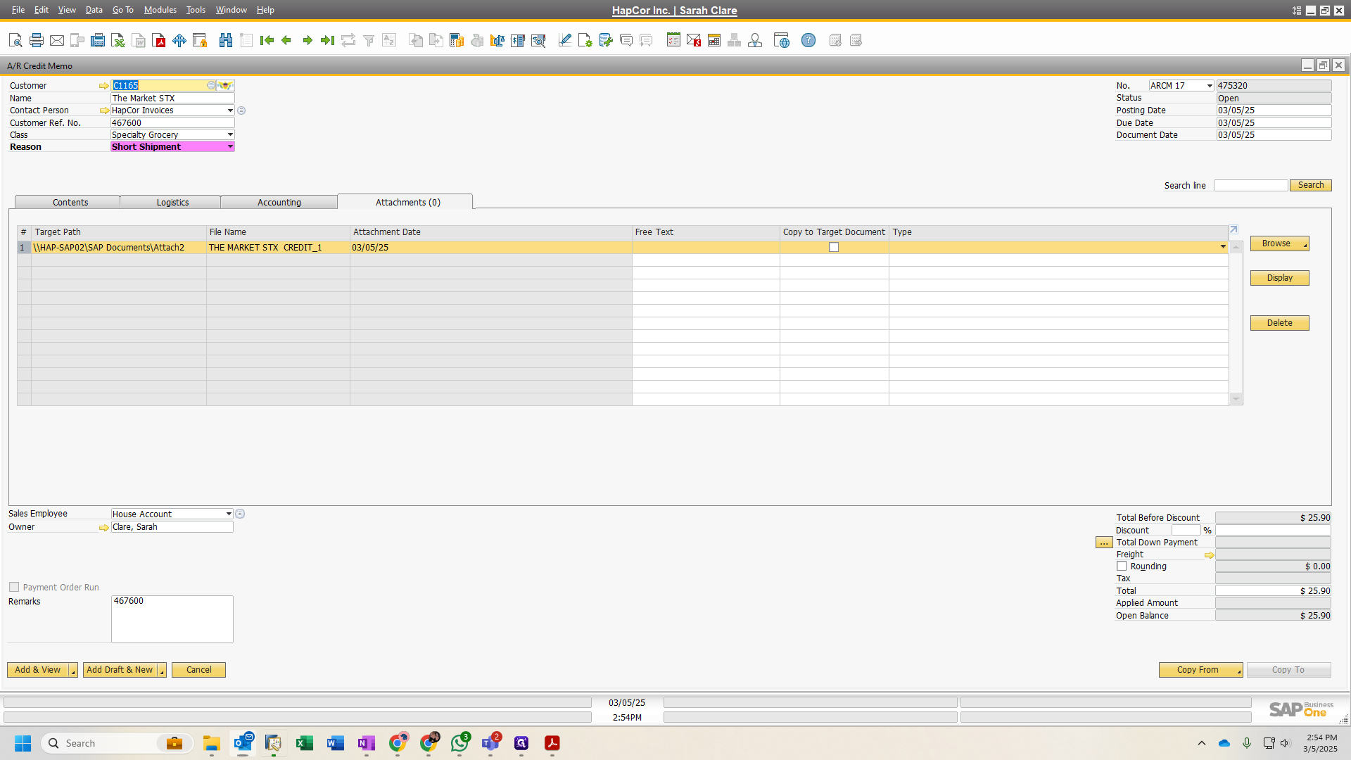Image resolution: width=1351 pixels, height=760 pixels.
Task: Click the attachments grid scroll-down arrow
Action: click(x=1236, y=399)
